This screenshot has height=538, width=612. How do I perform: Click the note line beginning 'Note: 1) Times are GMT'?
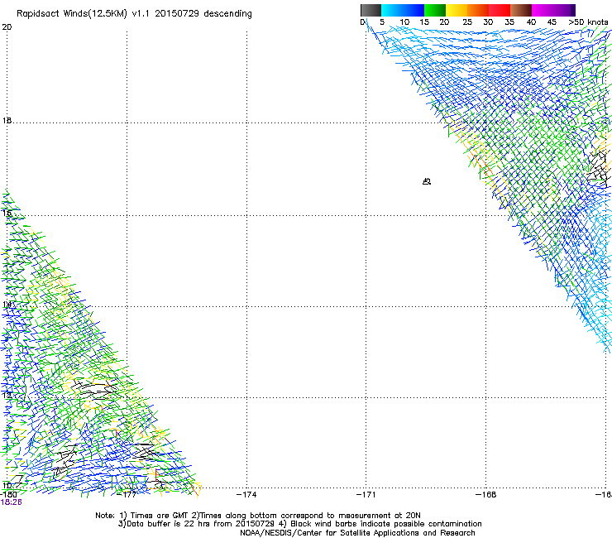[x=258, y=516]
